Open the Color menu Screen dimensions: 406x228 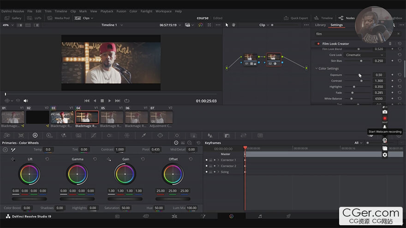[x=133, y=12]
